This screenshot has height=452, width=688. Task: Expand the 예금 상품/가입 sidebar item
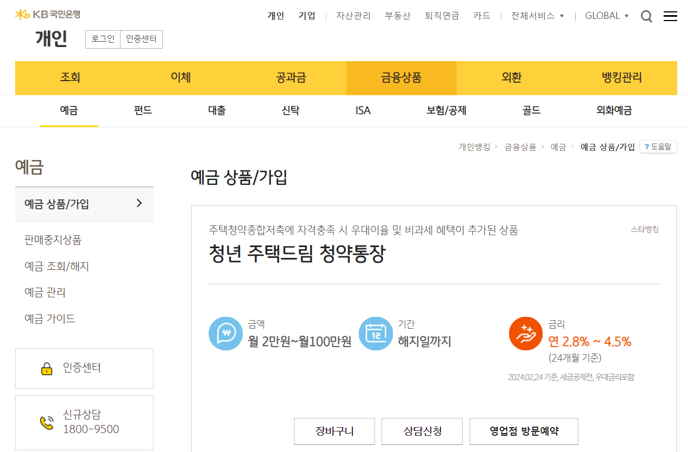[84, 204]
